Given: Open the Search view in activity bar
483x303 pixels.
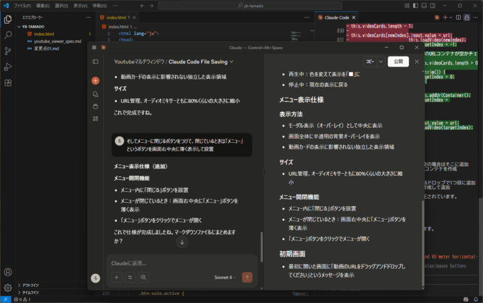Looking at the screenshot, I should [x=7, y=35].
